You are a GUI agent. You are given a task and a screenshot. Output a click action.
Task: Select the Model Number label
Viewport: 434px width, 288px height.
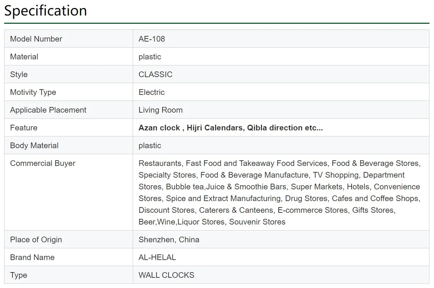point(36,39)
